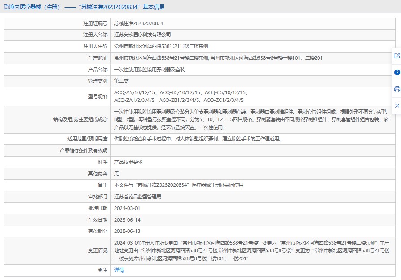Click the 变更情况 label
401x280 pixels.
point(98,250)
